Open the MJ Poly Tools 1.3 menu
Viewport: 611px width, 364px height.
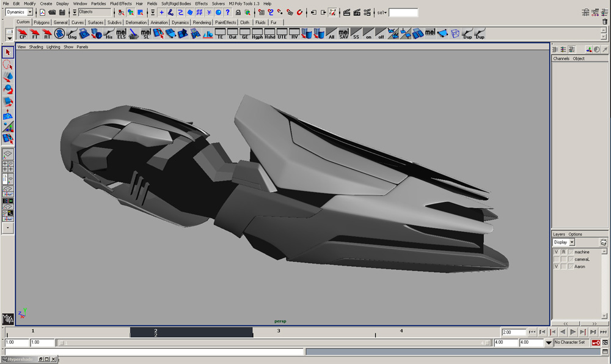[x=244, y=4]
